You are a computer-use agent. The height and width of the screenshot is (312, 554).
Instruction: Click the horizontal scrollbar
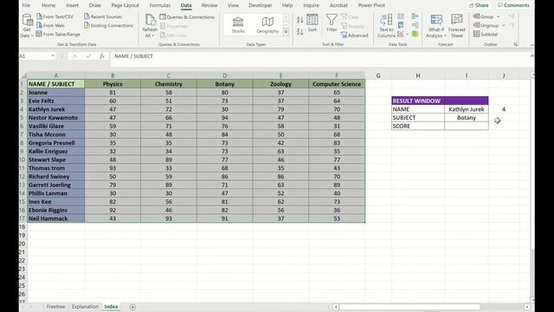coord(409,307)
